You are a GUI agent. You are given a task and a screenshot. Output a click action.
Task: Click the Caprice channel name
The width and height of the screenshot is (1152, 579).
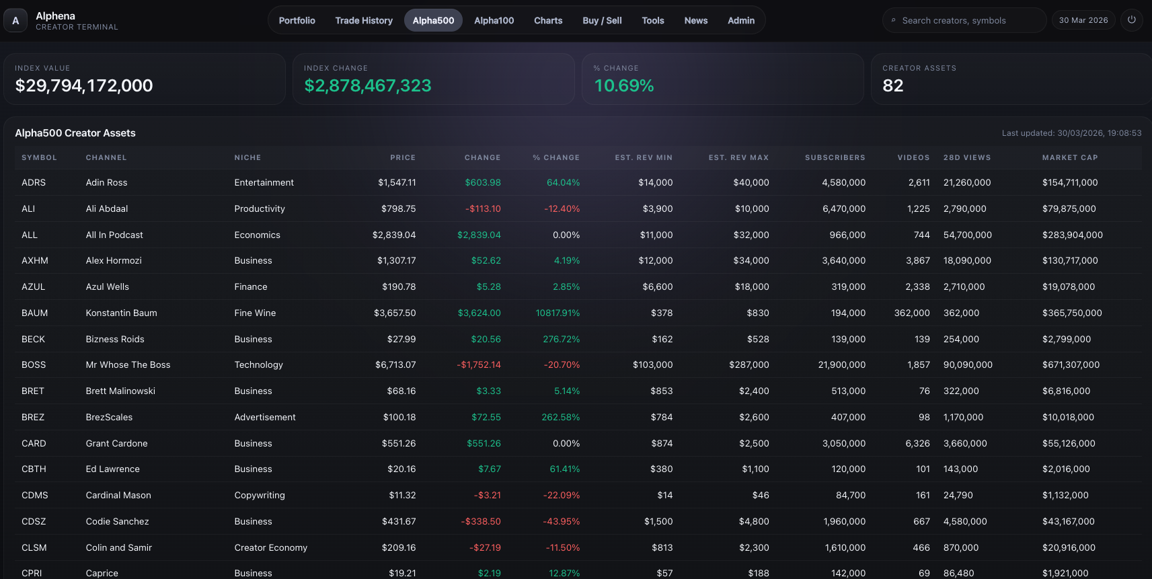102,573
